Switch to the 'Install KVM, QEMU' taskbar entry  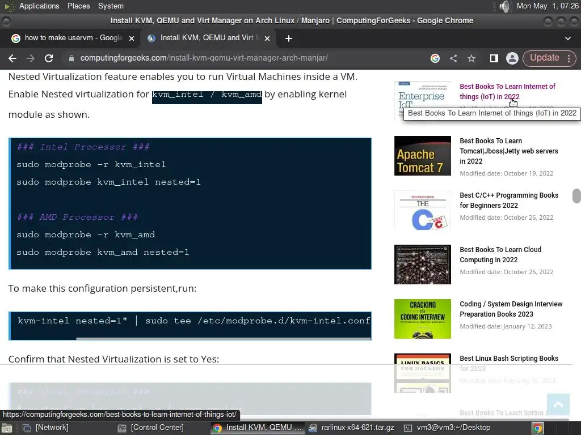(x=258, y=428)
